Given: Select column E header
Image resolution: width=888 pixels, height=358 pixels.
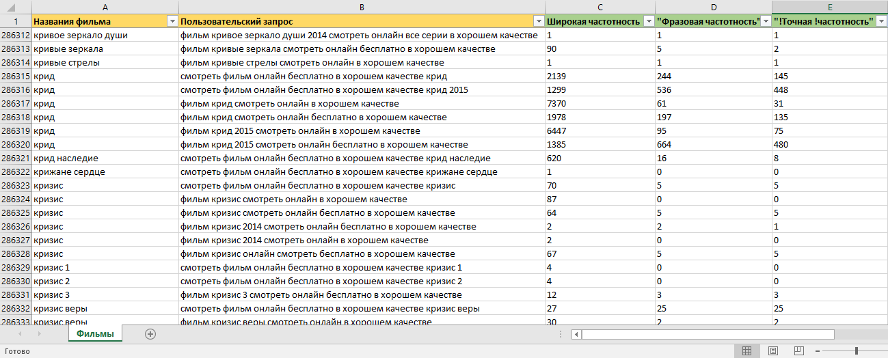Looking at the screenshot, I should click(x=830, y=7).
